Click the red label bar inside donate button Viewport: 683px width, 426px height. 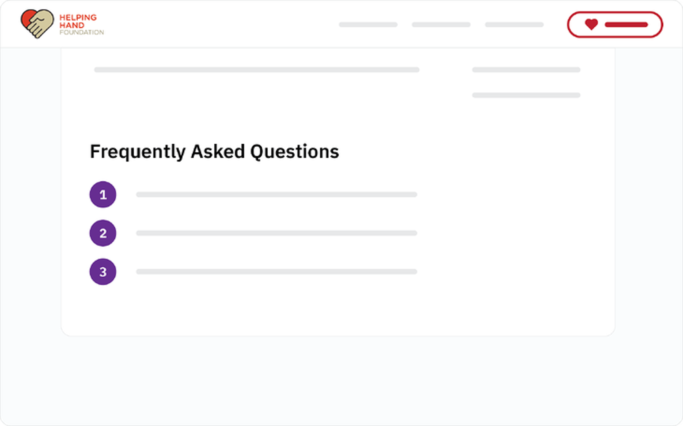coord(626,25)
